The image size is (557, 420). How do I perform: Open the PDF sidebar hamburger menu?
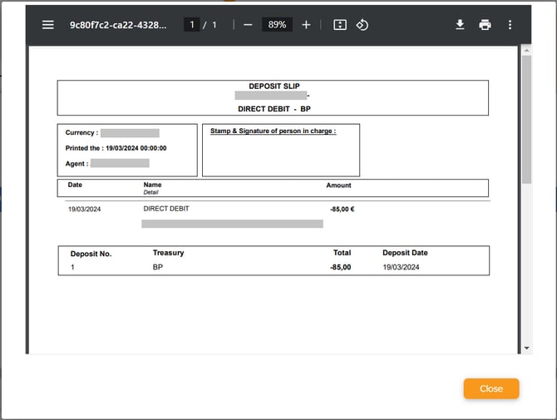pyautogui.click(x=48, y=25)
